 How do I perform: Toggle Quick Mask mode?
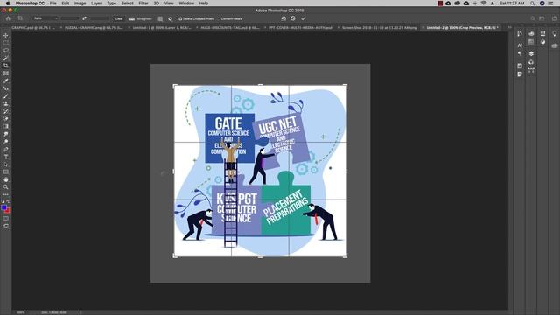[6, 219]
